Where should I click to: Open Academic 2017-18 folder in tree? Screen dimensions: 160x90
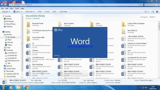tap(12, 74)
